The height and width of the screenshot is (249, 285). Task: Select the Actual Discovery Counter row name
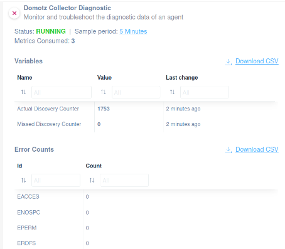48,109
